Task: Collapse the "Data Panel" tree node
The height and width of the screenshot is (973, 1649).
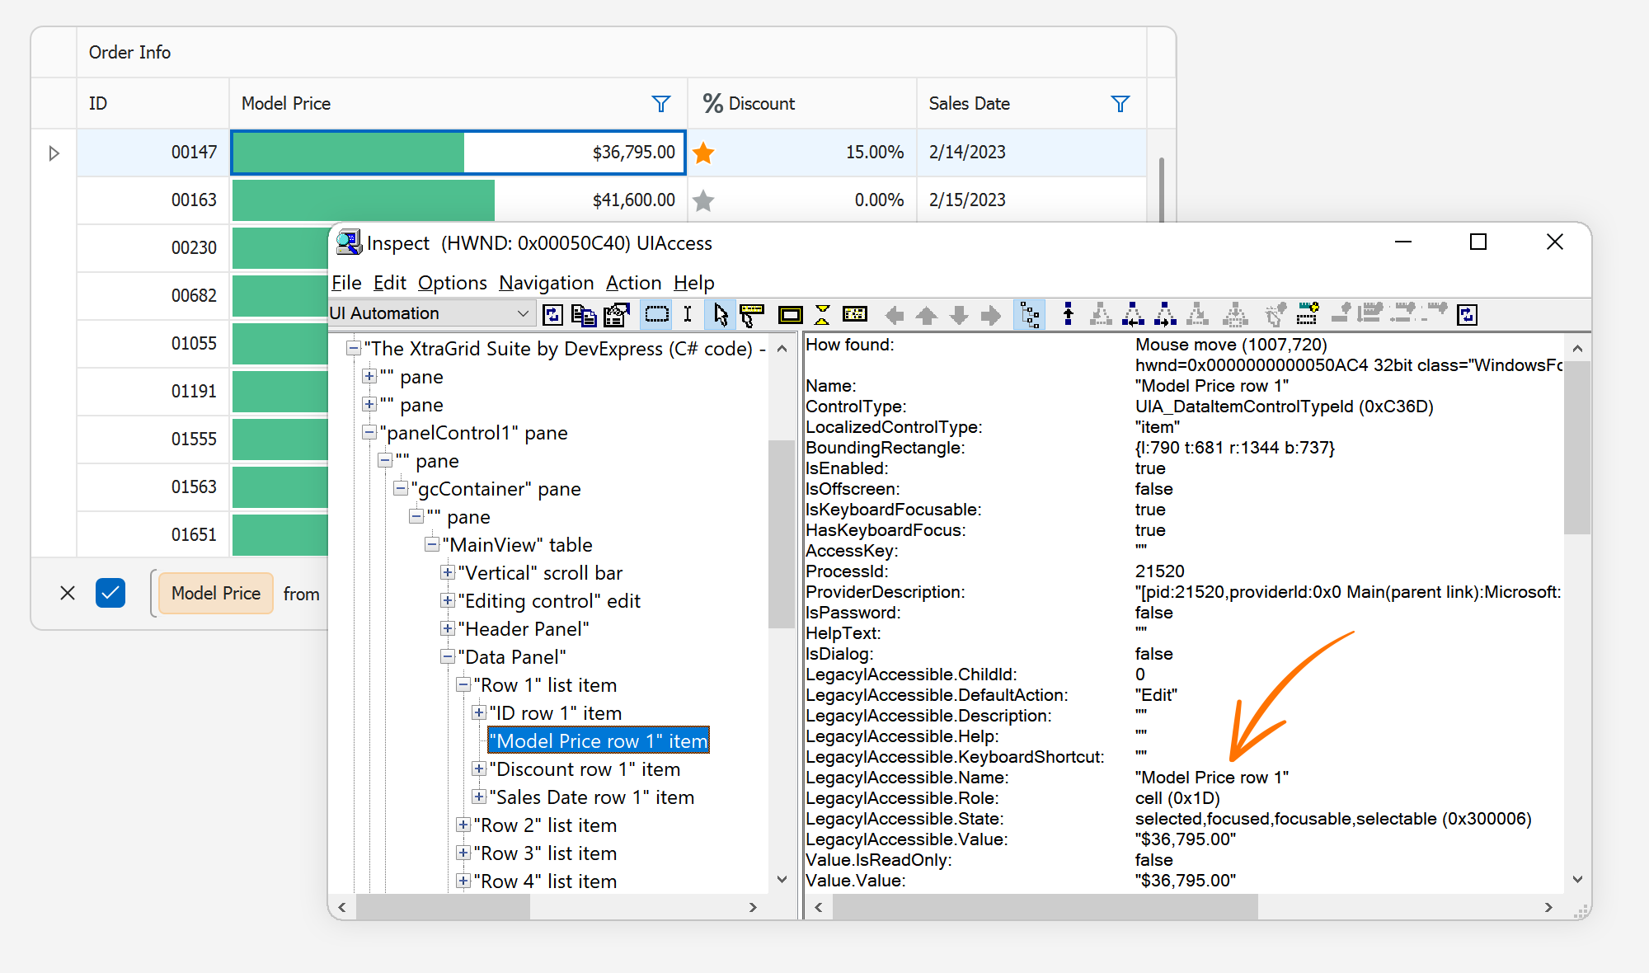Action: coord(448,656)
